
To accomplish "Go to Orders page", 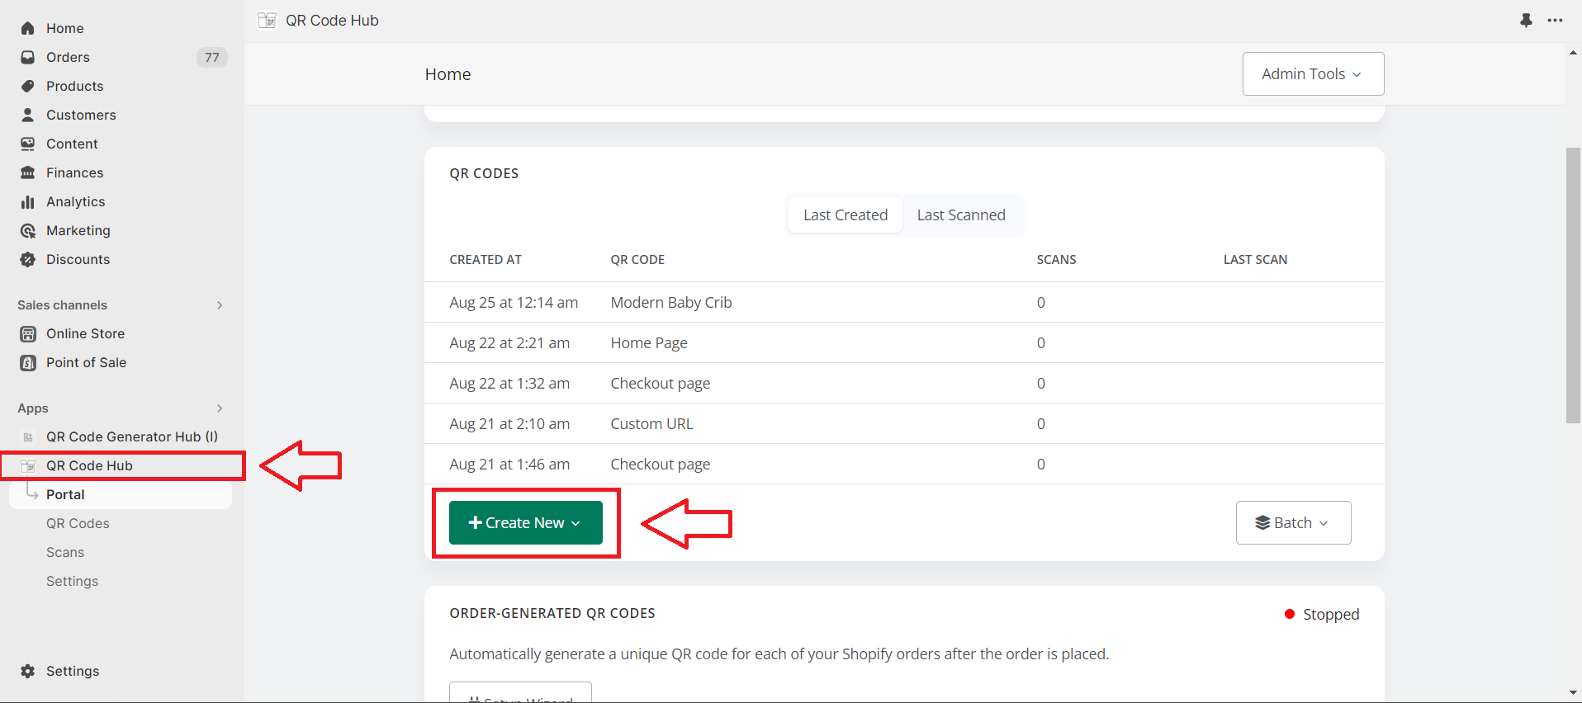I will pyautogui.click(x=68, y=57).
